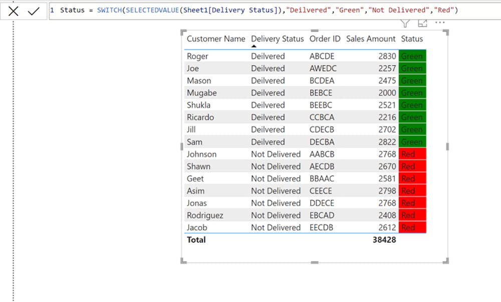The height and width of the screenshot is (302, 501).
Task: Click the bottom-right corner resize handle
Action: tap(446, 260)
